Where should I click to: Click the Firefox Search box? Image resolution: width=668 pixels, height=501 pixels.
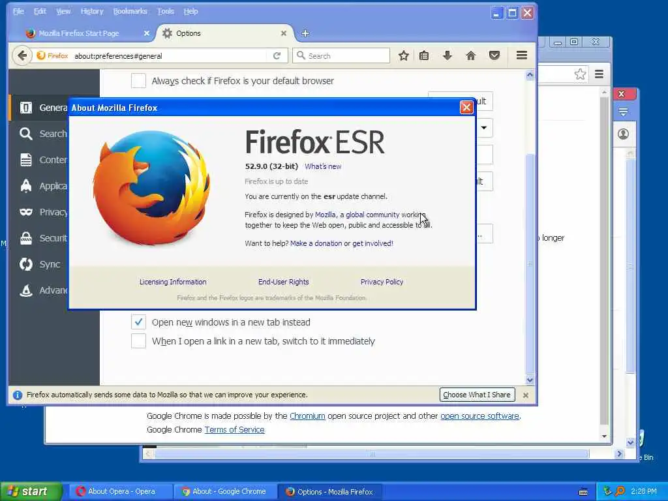pyautogui.click(x=341, y=56)
